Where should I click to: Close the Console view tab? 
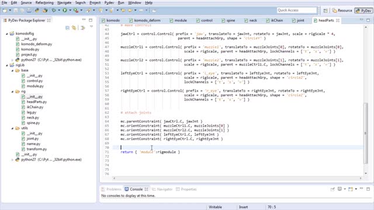(146, 189)
